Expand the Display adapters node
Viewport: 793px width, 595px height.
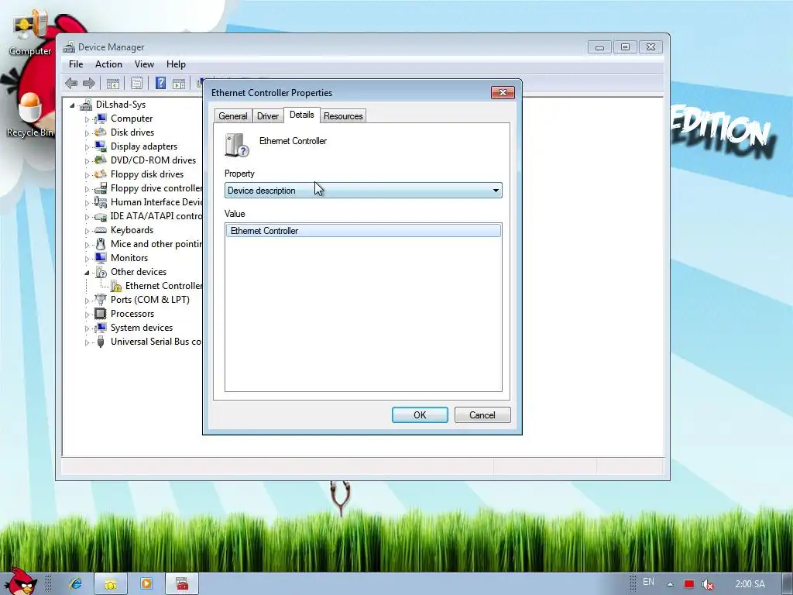pyautogui.click(x=87, y=147)
